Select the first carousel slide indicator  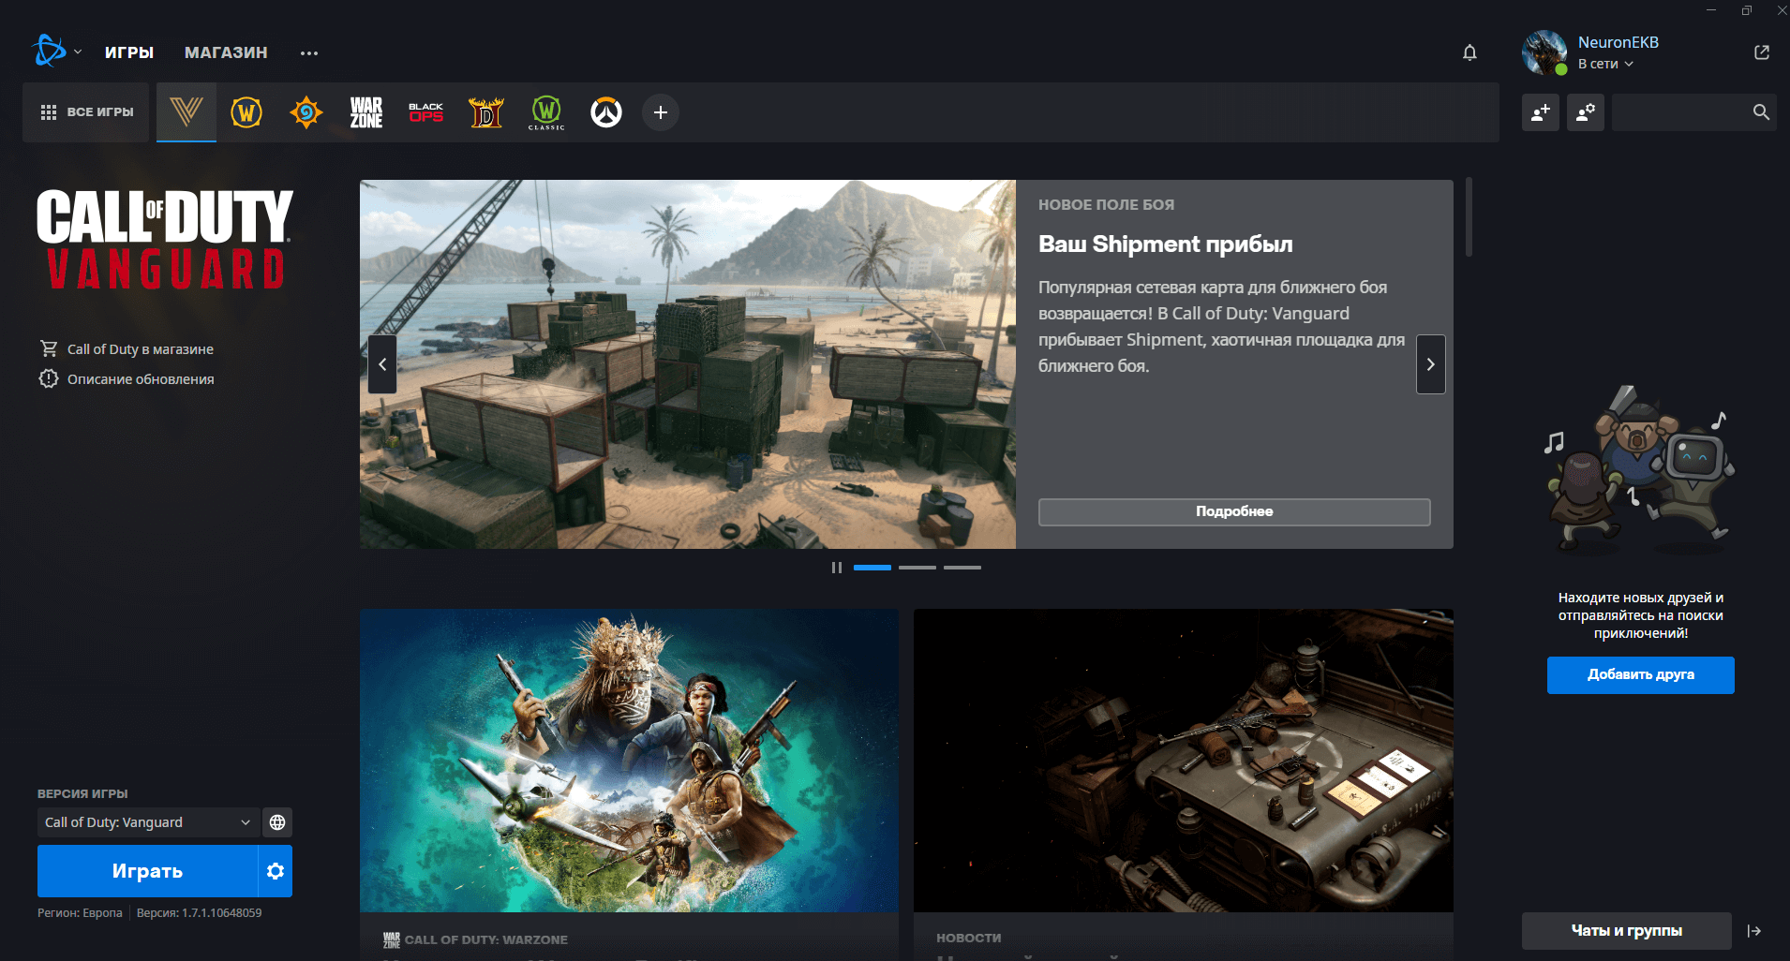873,568
